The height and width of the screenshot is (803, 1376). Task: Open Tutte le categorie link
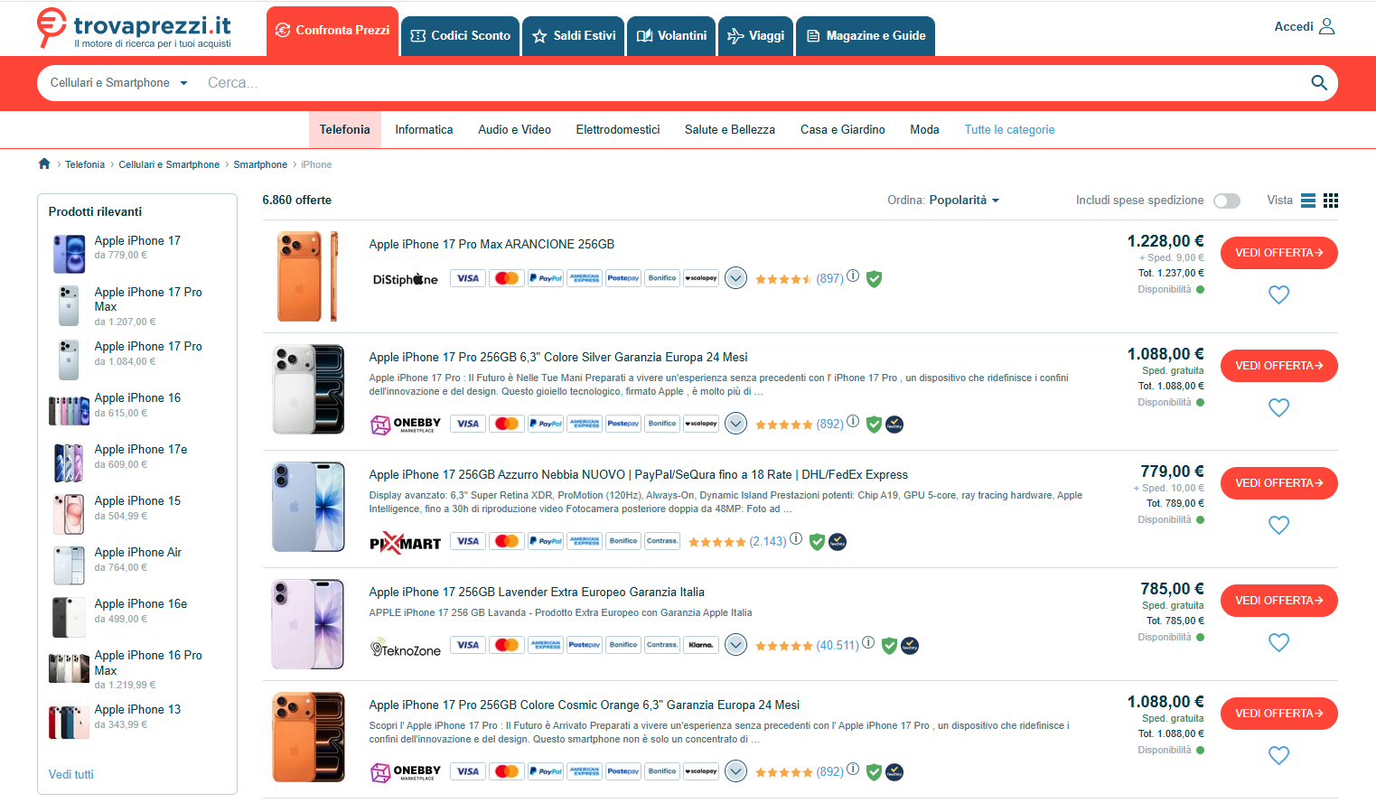tap(1009, 130)
